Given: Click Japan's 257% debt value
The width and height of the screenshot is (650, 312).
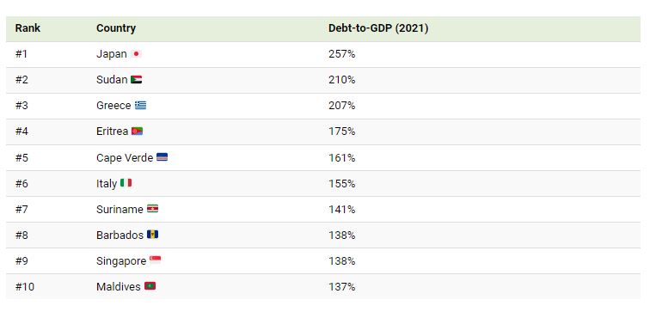Looking at the screenshot, I should pyautogui.click(x=342, y=54).
